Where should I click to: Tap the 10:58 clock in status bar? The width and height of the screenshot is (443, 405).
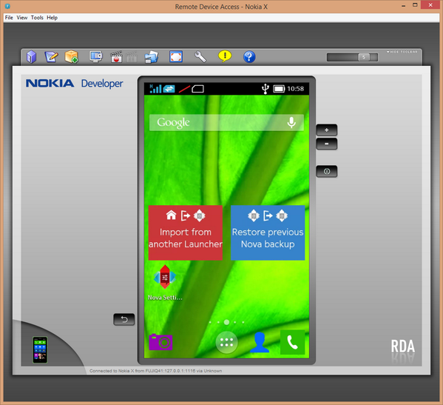(295, 89)
